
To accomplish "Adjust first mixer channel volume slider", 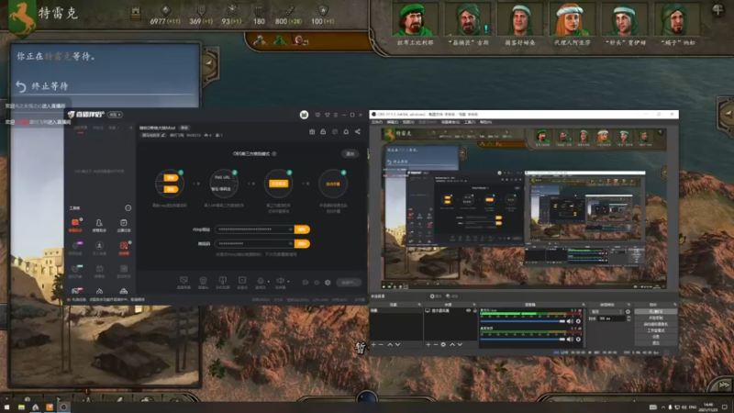I will 522,322.
